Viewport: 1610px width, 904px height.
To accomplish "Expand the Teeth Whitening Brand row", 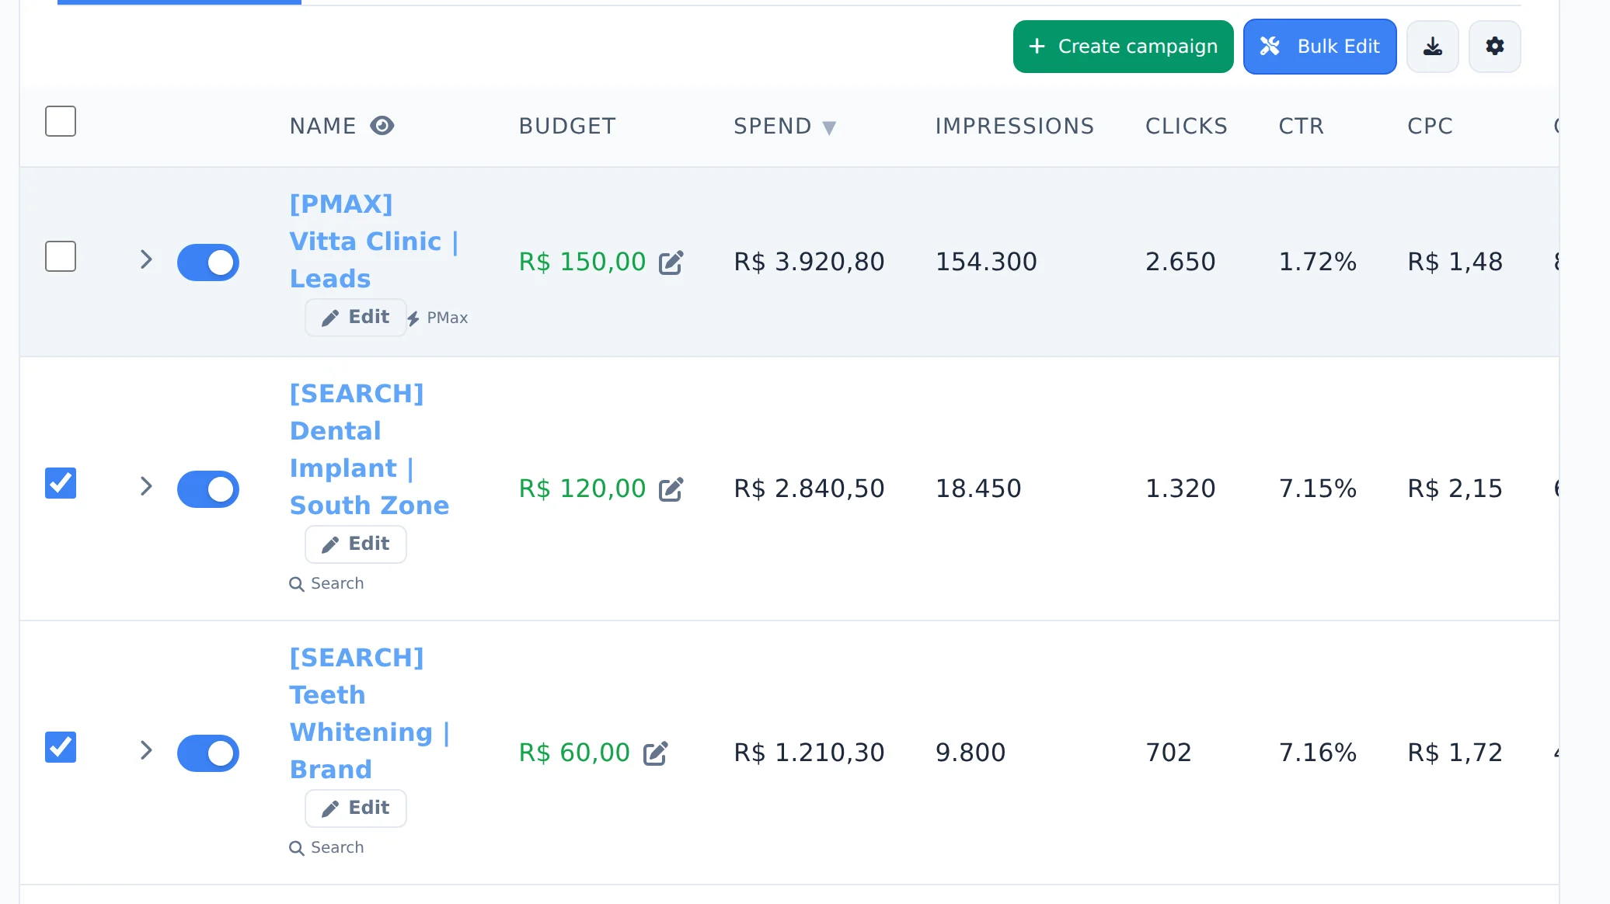I will (x=146, y=750).
